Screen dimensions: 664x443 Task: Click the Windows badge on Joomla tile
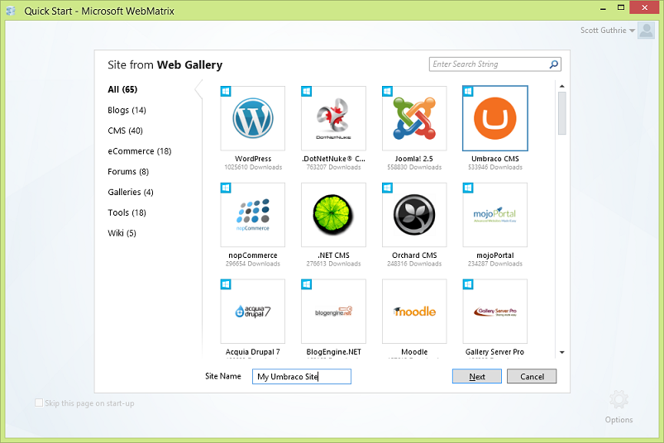387,92
